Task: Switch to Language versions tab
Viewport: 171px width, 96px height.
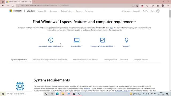Action: pyautogui.click(x=141, y=60)
